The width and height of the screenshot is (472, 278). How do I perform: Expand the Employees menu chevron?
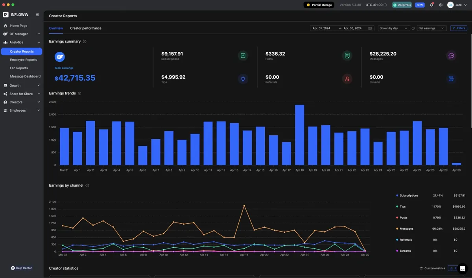(39, 110)
